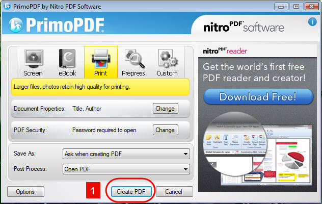Click the Download Free! button
This screenshot has height=204, width=322.
pos(258,97)
